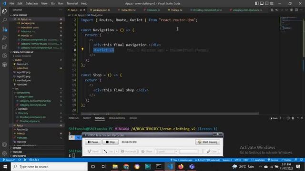Click the notifications bell in status bar
The width and height of the screenshot is (305, 171).
(301, 160)
